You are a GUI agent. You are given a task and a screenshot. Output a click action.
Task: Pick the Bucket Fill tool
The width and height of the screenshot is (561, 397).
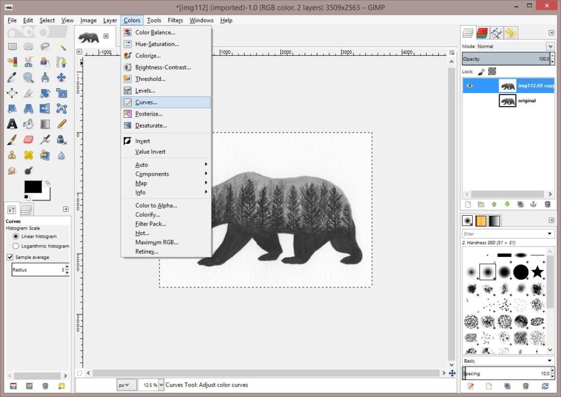tap(28, 124)
